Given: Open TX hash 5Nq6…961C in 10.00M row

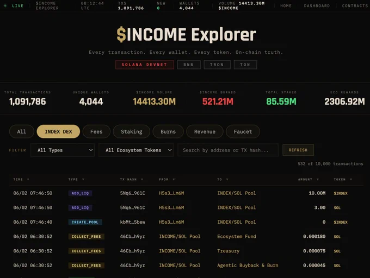Looking at the screenshot, I should (x=133, y=193).
